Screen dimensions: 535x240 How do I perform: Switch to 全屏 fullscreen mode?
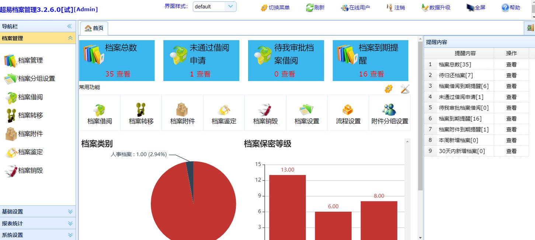point(476,7)
